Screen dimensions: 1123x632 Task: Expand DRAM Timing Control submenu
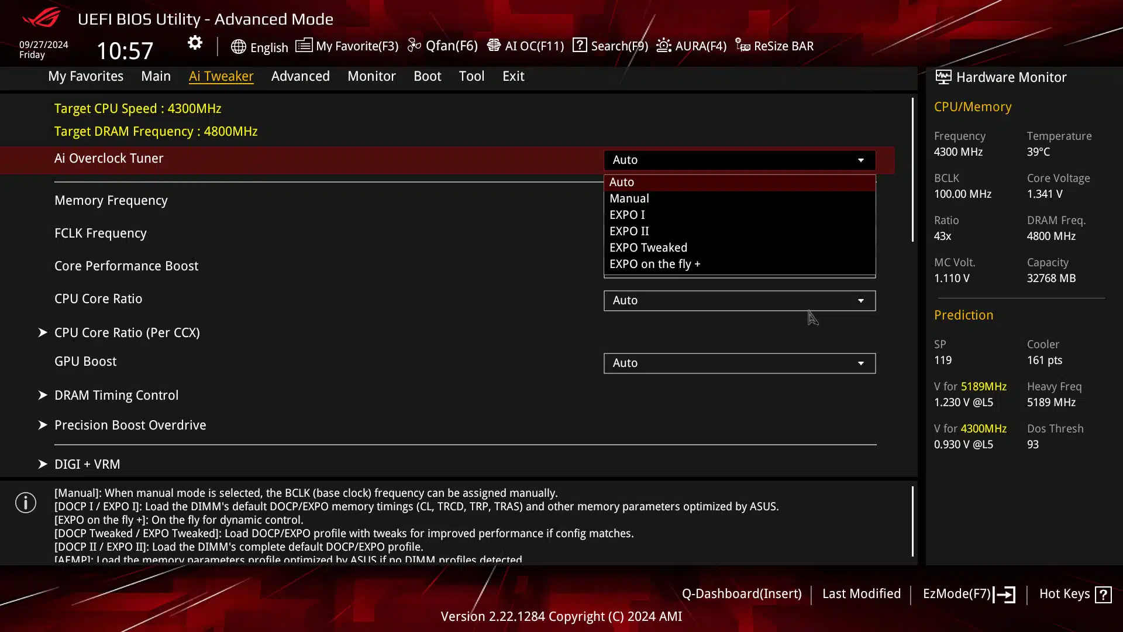tap(116, 395)
